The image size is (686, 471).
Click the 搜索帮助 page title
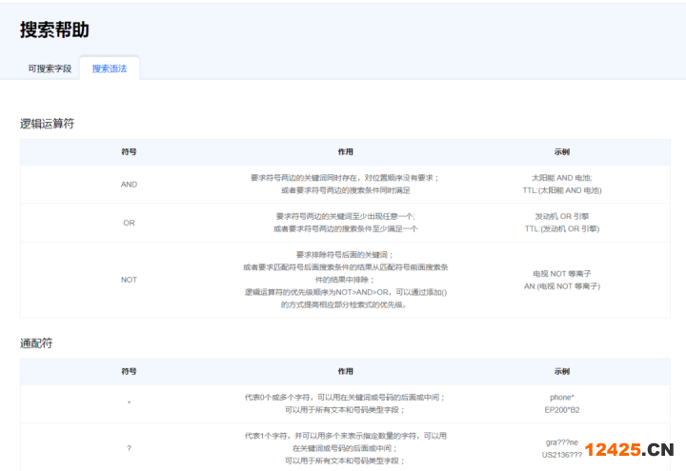pyautogui.click(x=54, y=29)
